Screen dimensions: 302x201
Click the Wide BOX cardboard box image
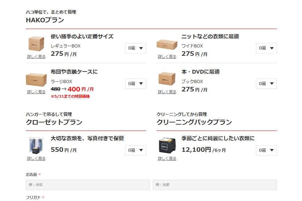coord(167,44)
